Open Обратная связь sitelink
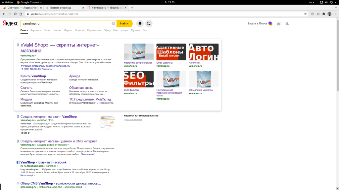The width and height of the screenshot is (339, 190). [x=81, y=88]
